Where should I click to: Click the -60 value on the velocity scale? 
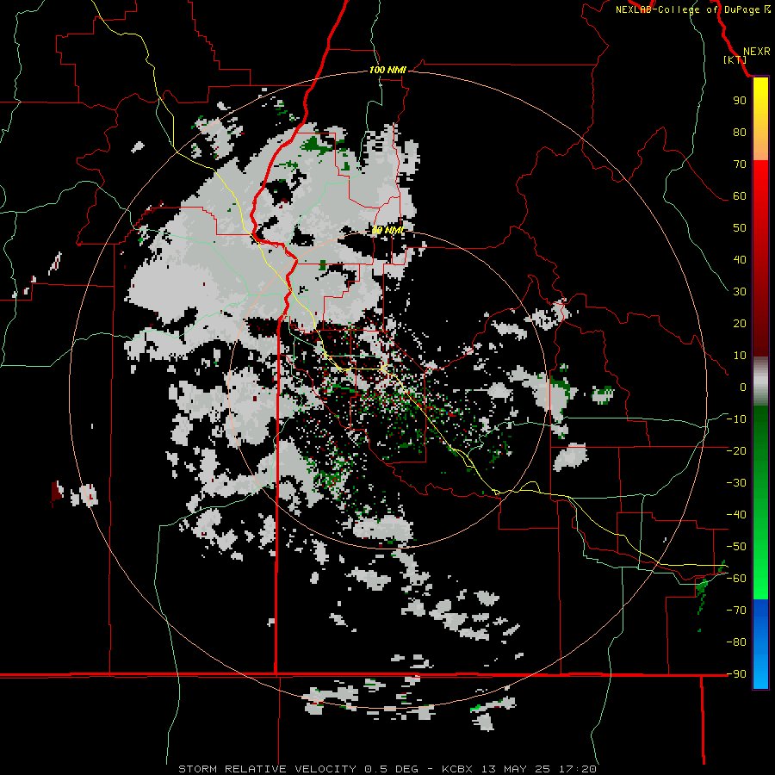pyautogui.click(x=736, y=579)
